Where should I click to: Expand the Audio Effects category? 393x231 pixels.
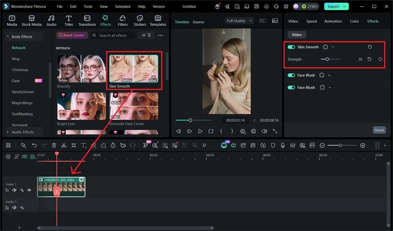coord(22,132)
